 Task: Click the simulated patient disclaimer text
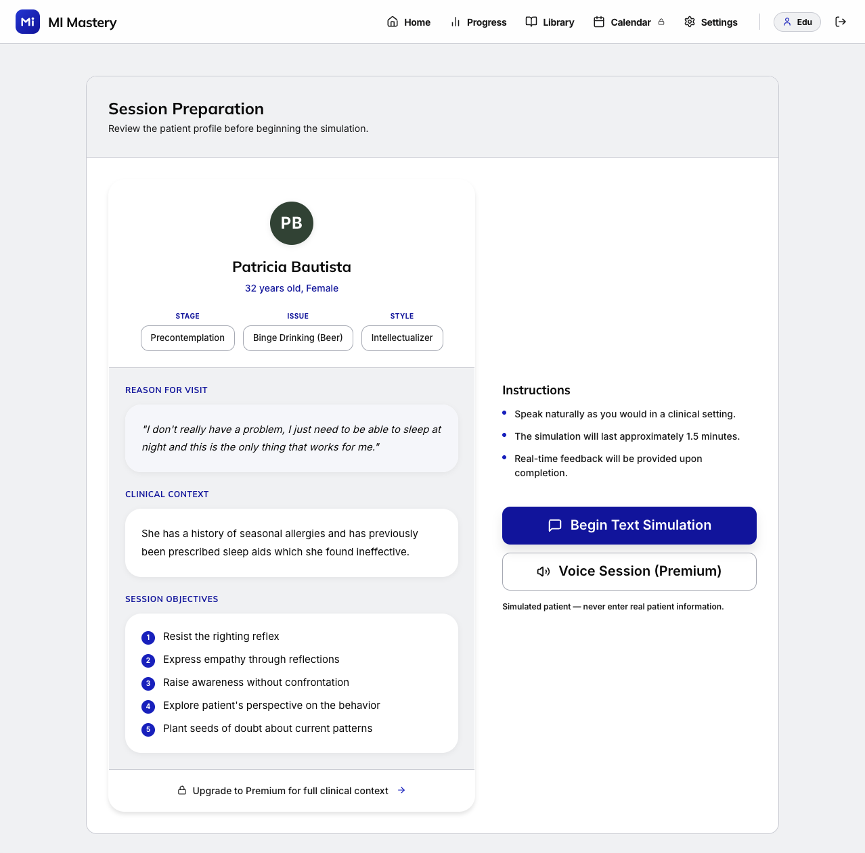click(x=613, y=607)
